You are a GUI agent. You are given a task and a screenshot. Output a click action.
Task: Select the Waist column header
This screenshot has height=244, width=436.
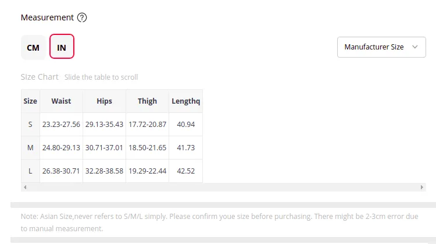pyautogui.click(x=61, y=101)
